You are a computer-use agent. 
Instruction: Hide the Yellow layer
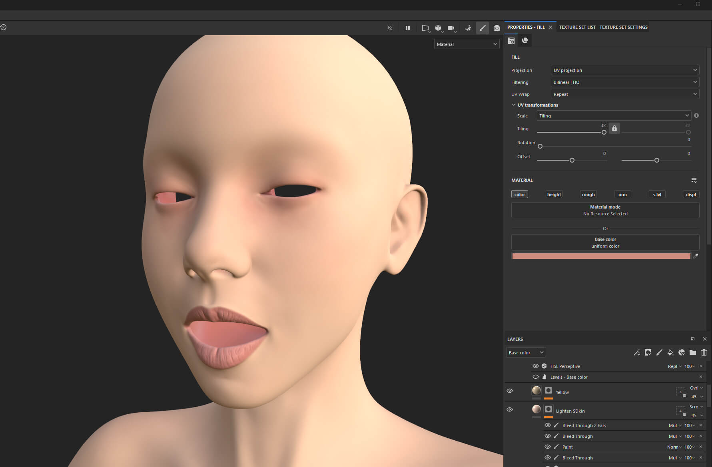coord(510,391)
